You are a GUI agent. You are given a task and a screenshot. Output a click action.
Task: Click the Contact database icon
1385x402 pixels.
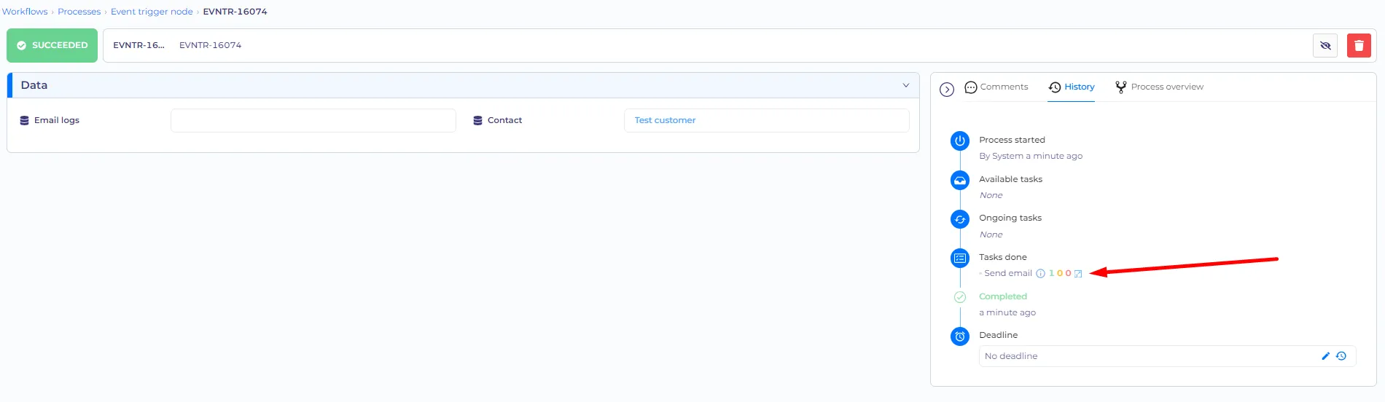click(477, 121)
